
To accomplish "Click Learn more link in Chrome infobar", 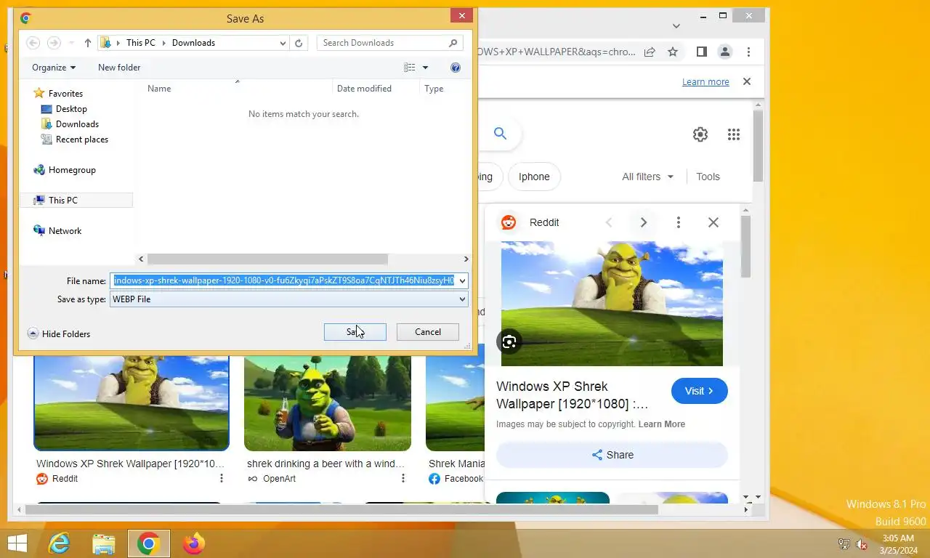I will (x=705, y=82).
